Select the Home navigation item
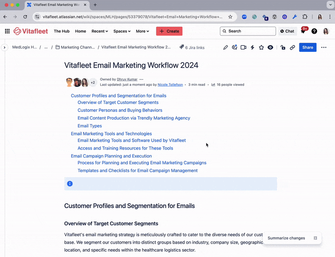Viewport: 335px width, 257px height. pos(80,31)
